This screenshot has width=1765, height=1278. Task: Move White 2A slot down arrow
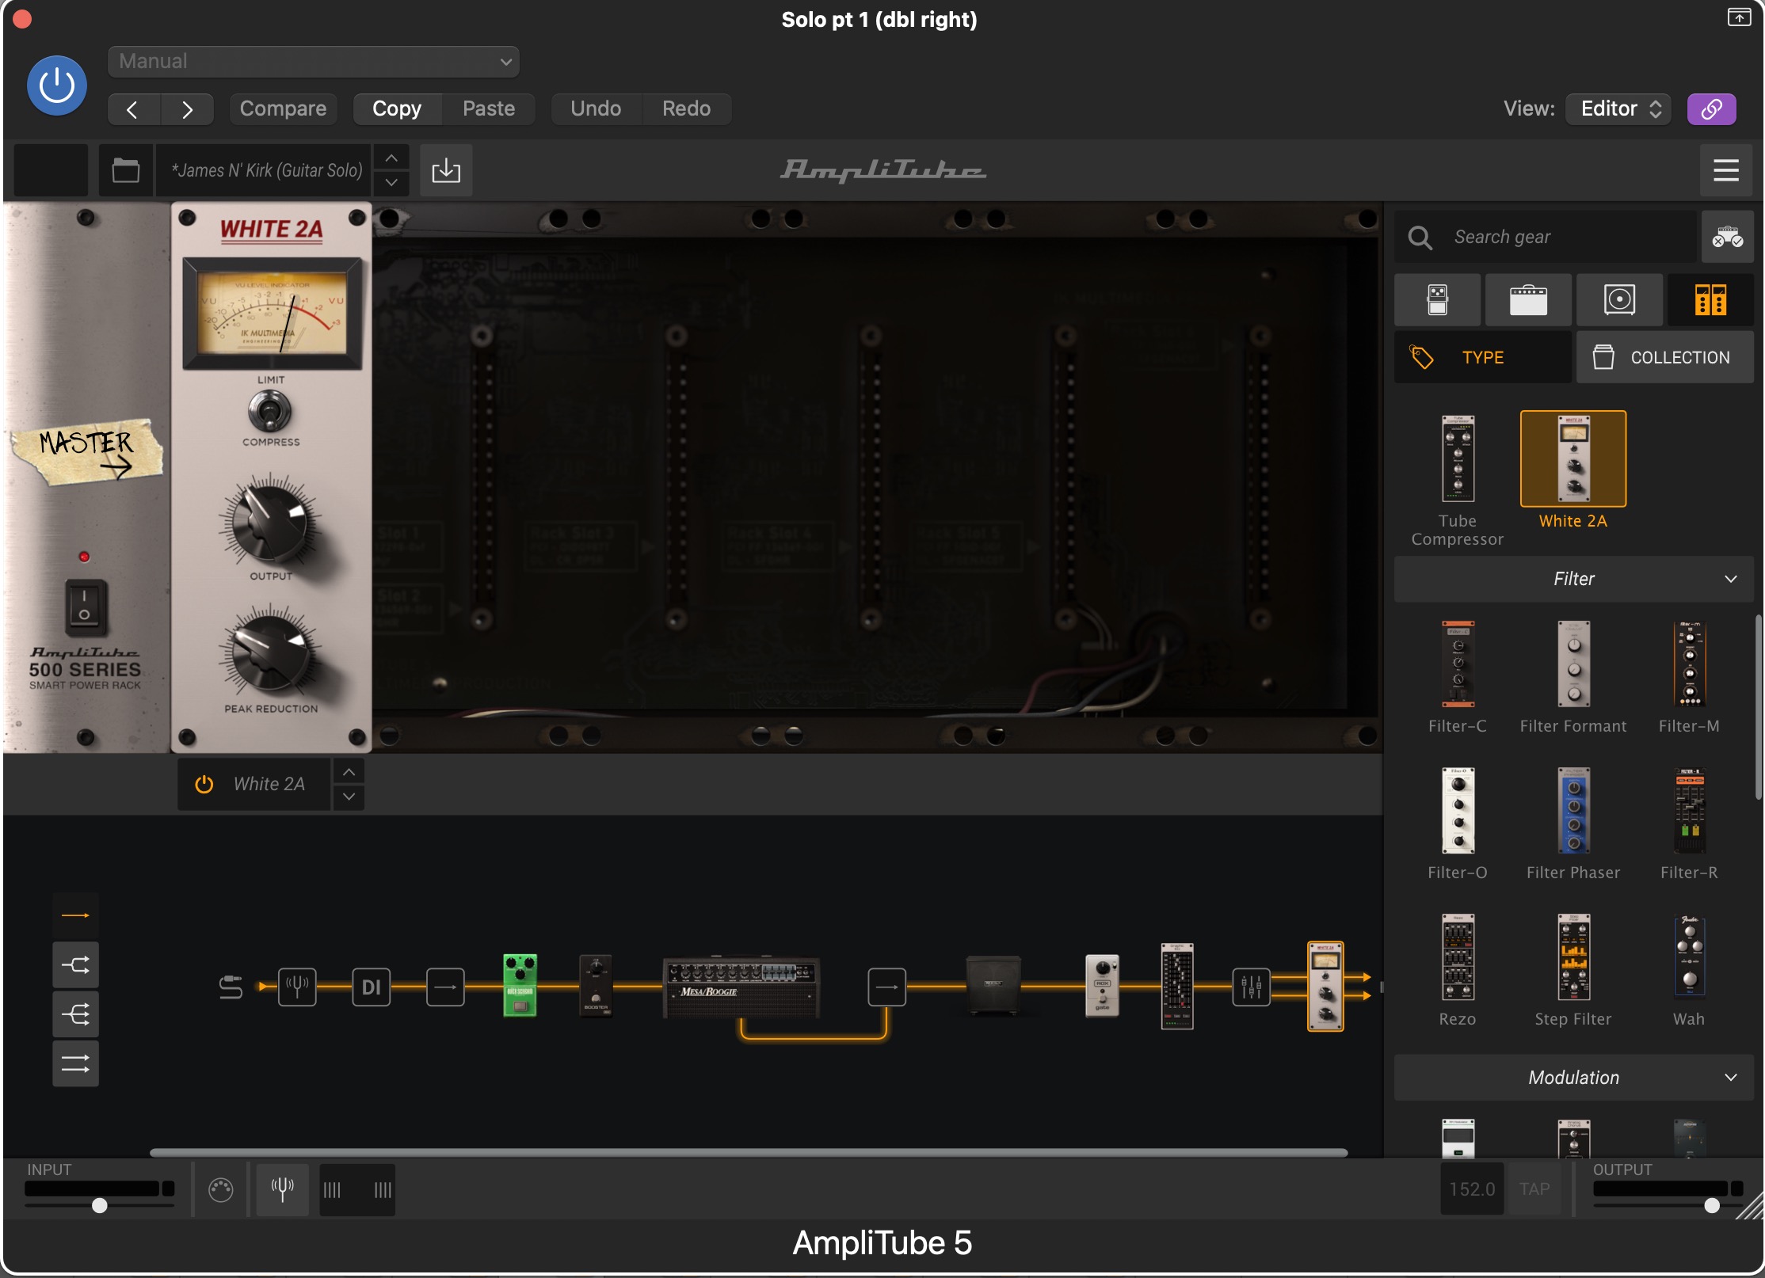[349, 797]
